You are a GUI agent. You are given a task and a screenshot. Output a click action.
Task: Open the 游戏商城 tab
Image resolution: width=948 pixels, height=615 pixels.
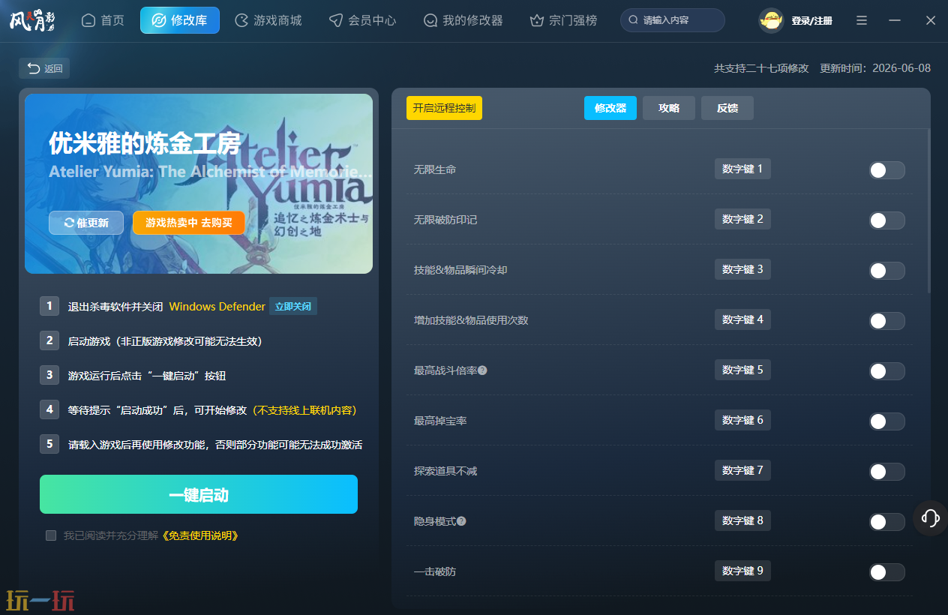point(268,20)
